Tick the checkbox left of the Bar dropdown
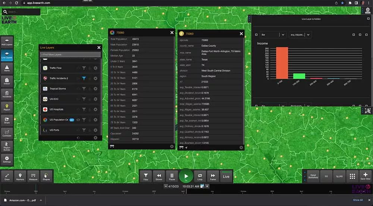 (x=256, y=35)
